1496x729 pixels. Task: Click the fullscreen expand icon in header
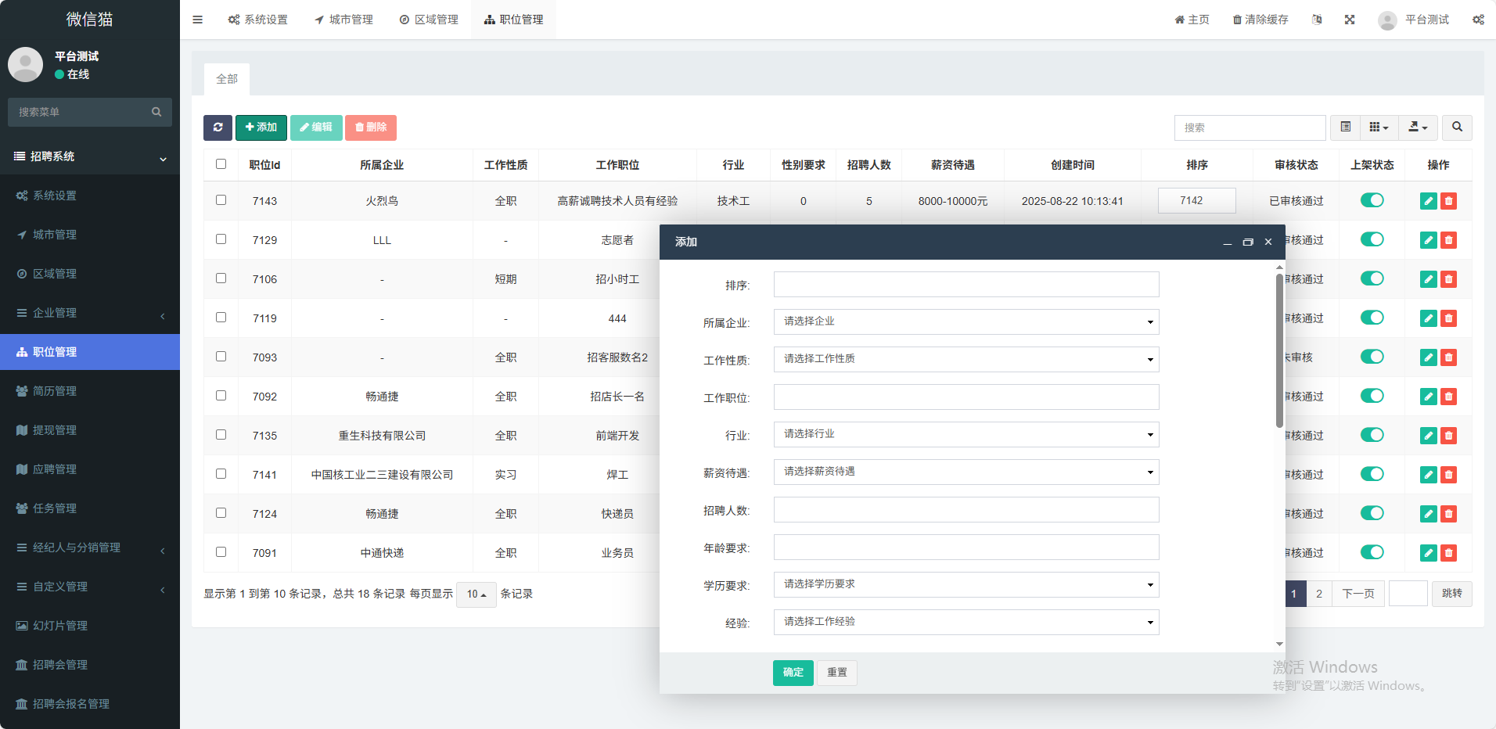(x=1350, y=20)
